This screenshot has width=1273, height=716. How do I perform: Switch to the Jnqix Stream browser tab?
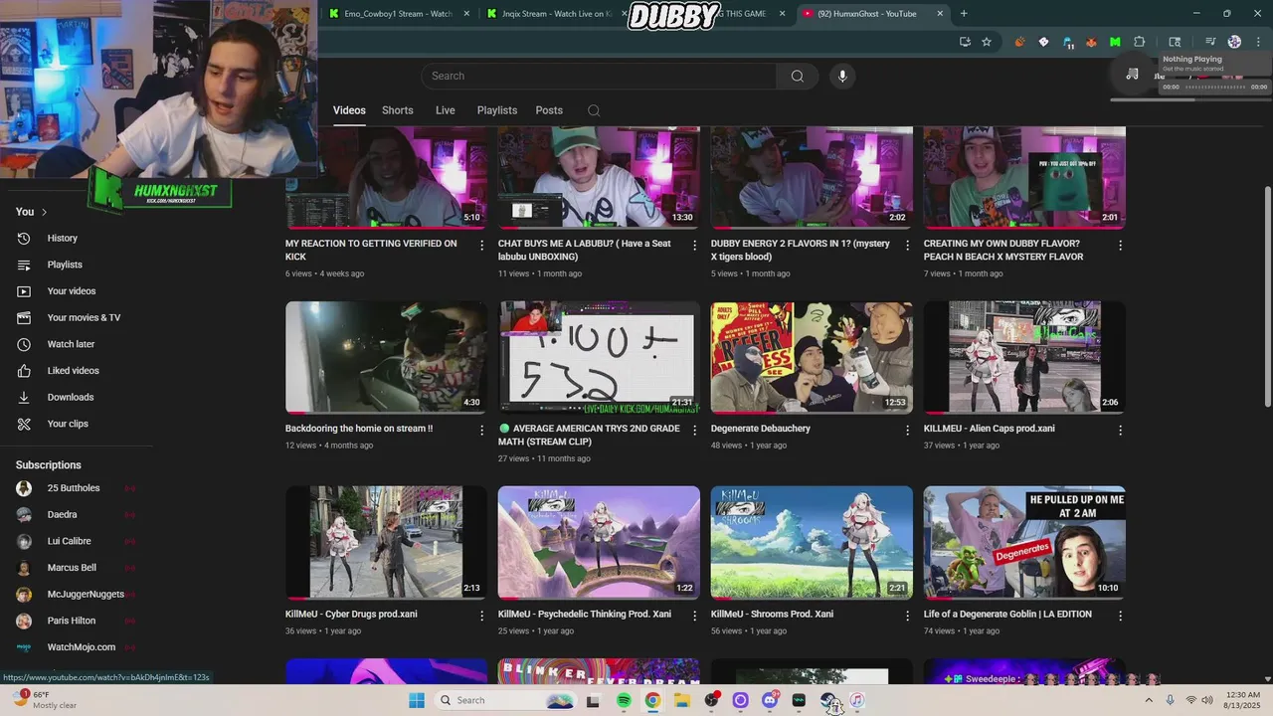pos(557,14)
